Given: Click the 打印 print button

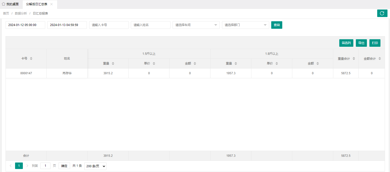Looking at the screenshot, I should [375, 43].
